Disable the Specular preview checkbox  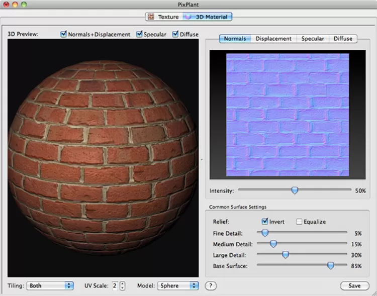click(x=140, y=34)
